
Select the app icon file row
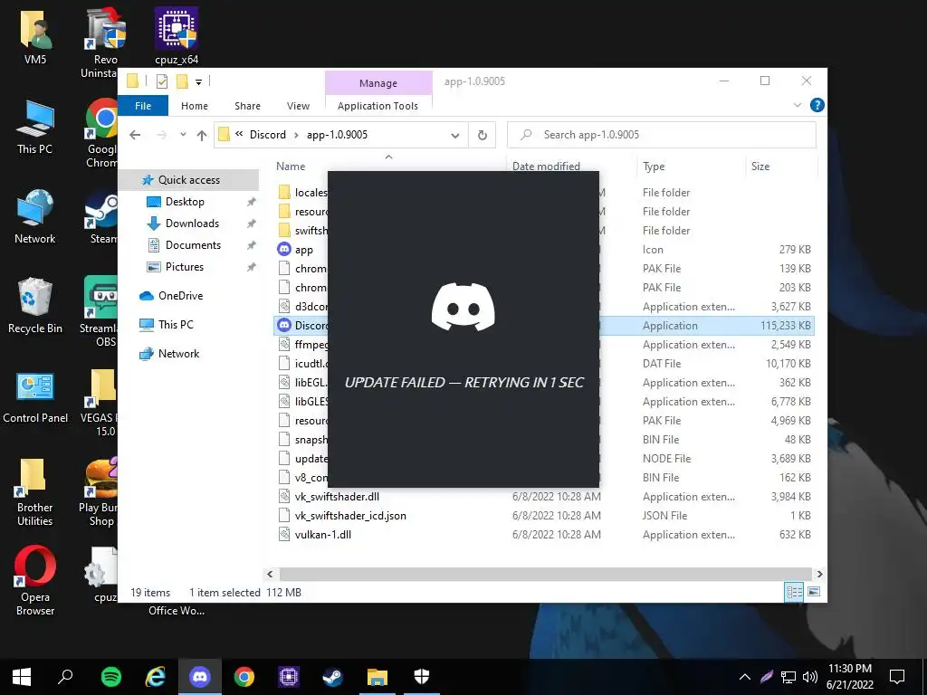(x=544, y=250)
